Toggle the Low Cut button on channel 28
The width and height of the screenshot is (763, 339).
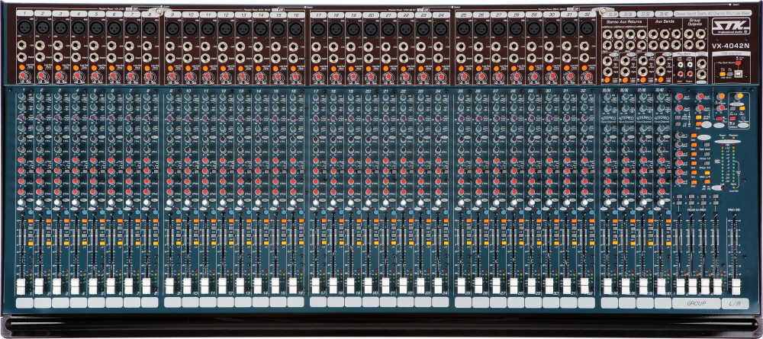(x=513, y=68)
